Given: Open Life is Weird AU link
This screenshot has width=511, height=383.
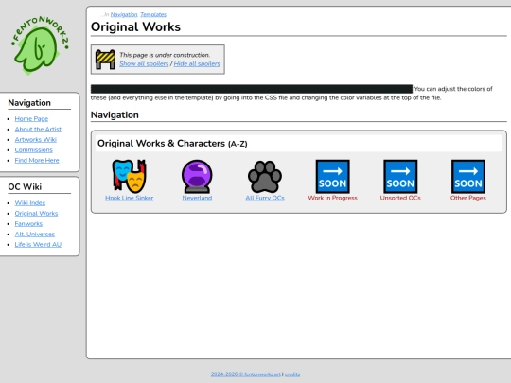Looking at the screenshot, I should point(38,245).
